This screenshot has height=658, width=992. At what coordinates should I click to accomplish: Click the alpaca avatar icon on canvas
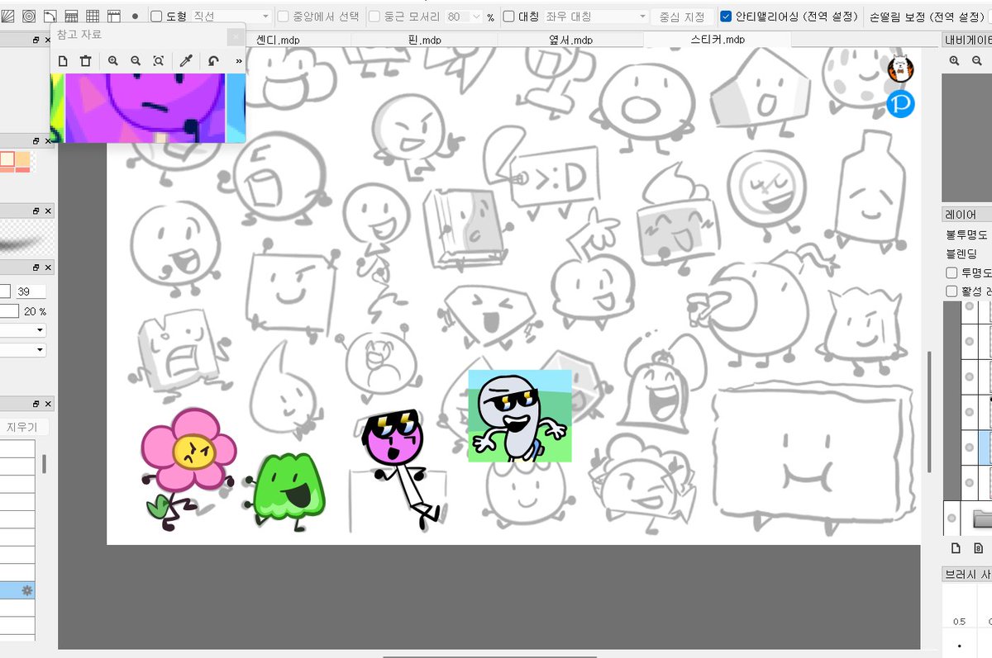tap(900, 69)
